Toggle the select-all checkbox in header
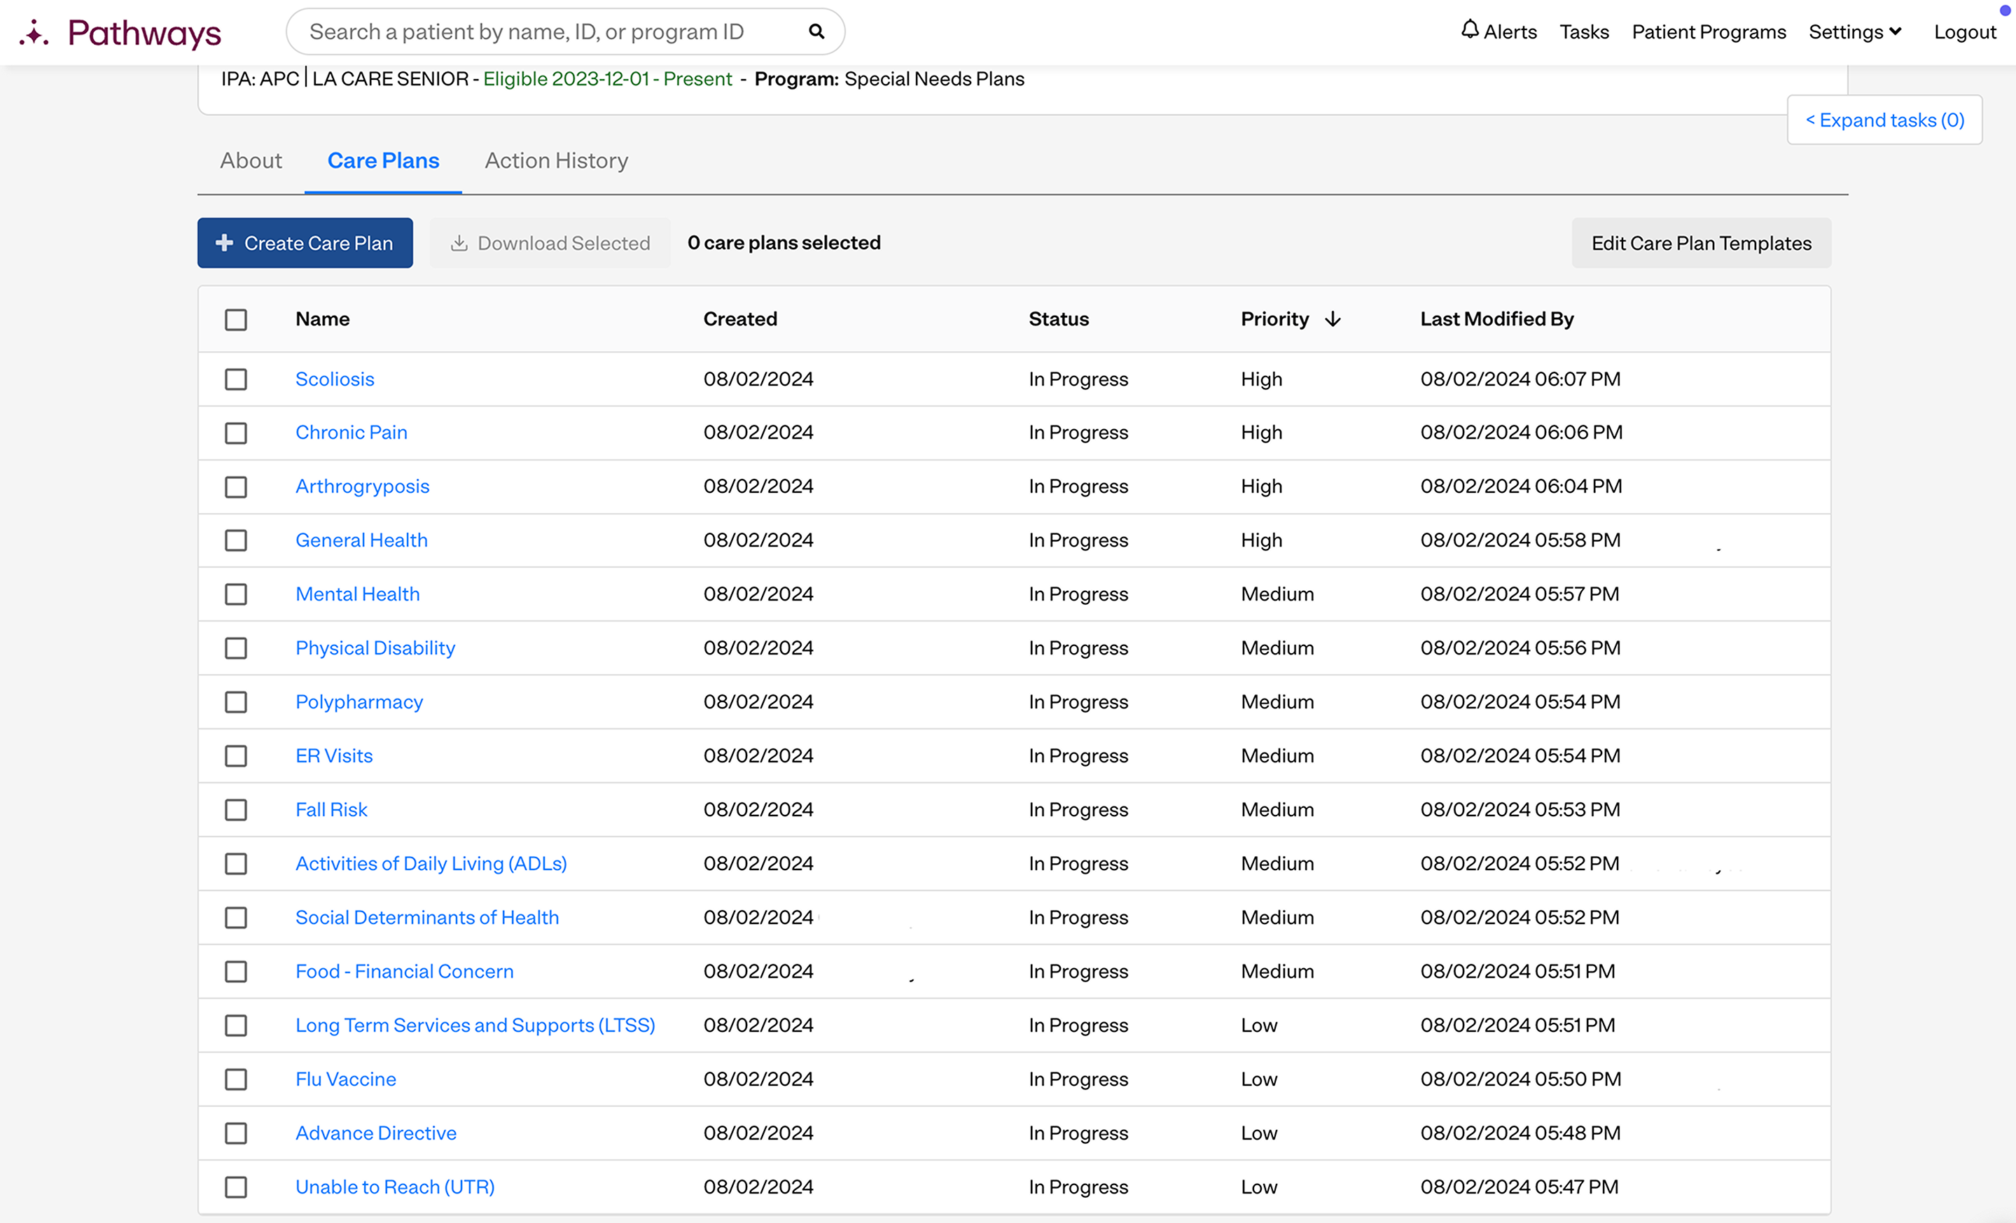The image size is (2016, 1223). [236, 319]
